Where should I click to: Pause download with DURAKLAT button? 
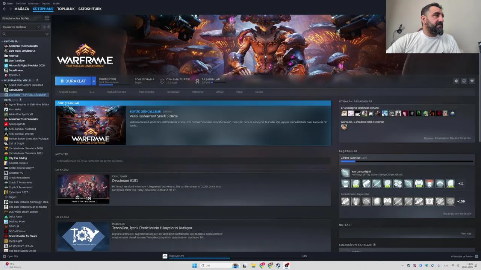point(73,81)
